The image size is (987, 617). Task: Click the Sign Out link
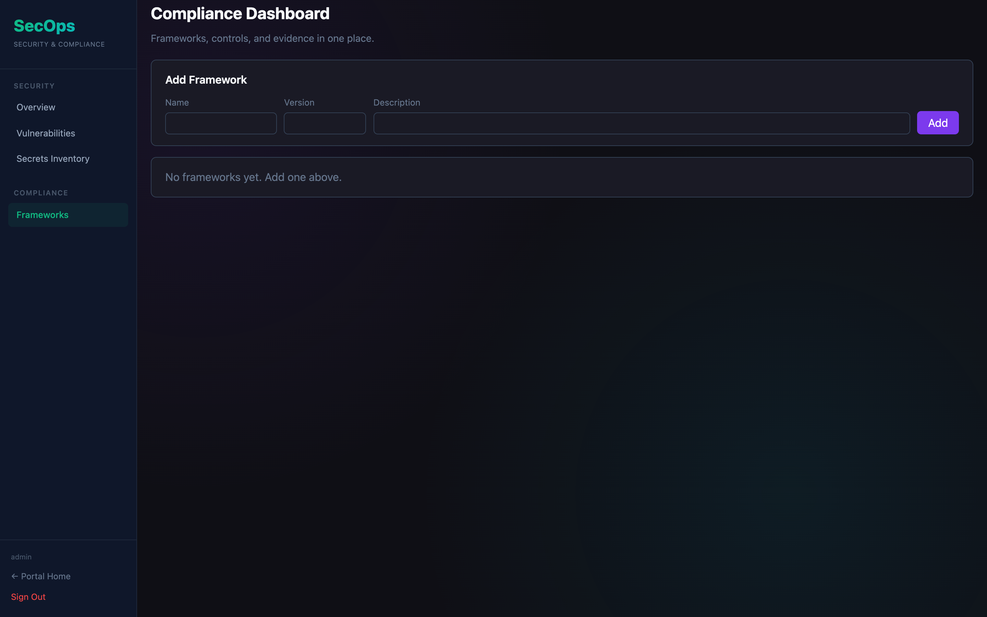click(x=28, y=596)
